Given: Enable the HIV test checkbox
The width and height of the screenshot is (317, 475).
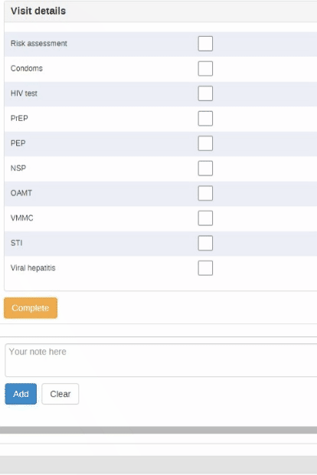Looking at the screenshot, I should (205, 93).
